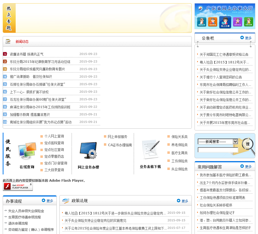Open 劳动能力鉴定（确认）申请程序

coord(31,230)
